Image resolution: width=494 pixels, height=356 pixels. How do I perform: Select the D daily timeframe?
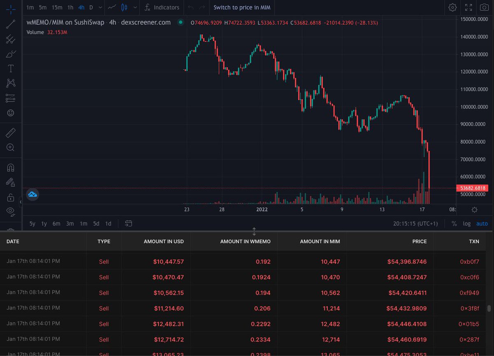[91, 7]
